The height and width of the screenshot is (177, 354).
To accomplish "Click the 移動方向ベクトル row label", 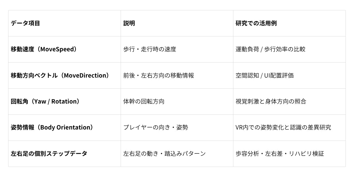I will click(x=60, y=75).
